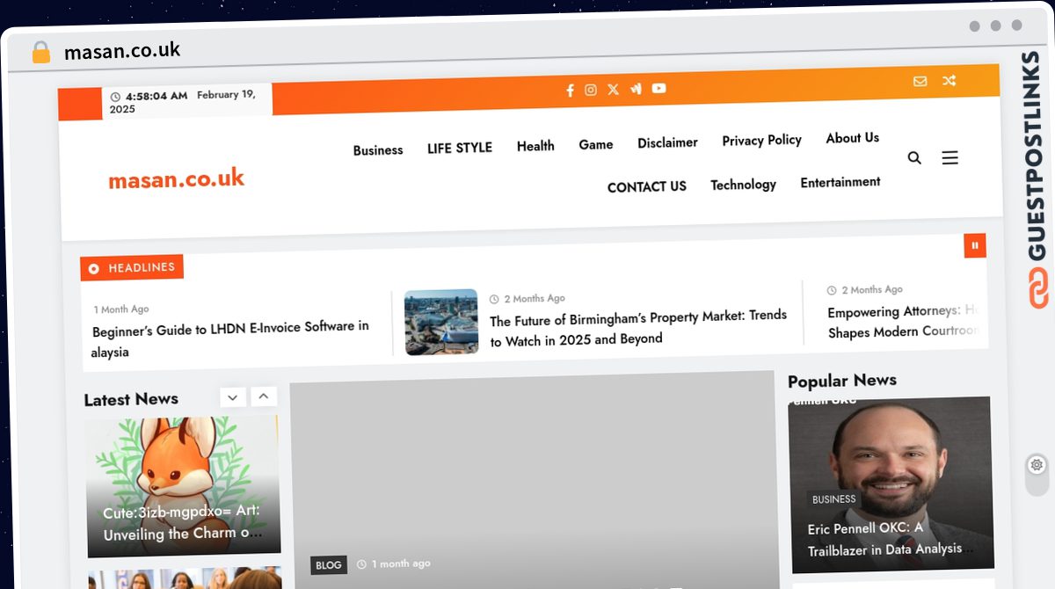
Task: Show previous Latest News items with up chevron
Action: 264,396
